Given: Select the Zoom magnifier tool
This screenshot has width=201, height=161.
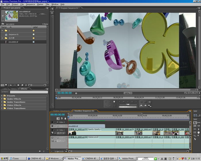Looking at the screenshot, I should 199,136.
